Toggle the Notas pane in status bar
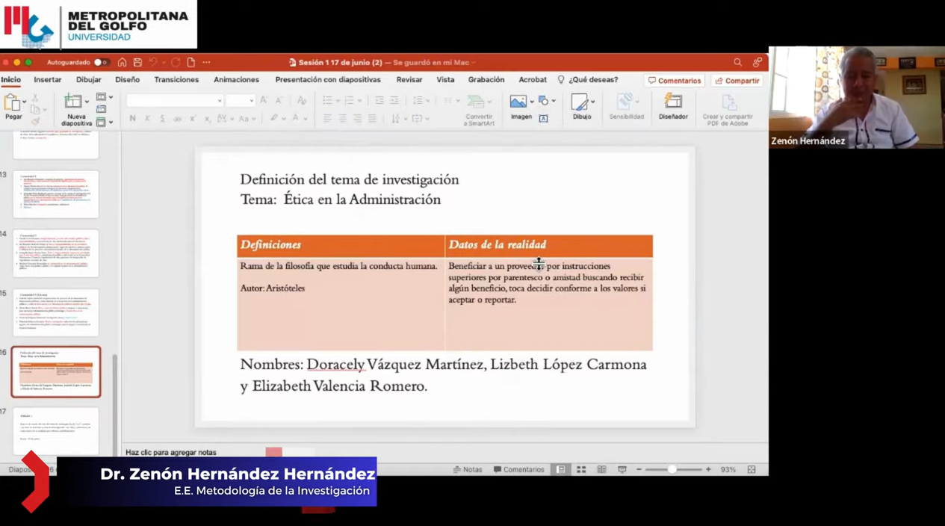945x526 pixels. coord(468,470)
